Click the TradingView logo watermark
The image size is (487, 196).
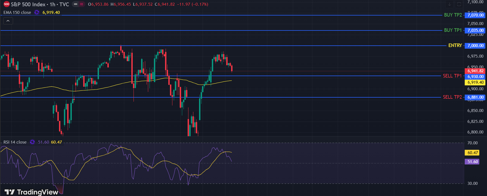[32, 192]
